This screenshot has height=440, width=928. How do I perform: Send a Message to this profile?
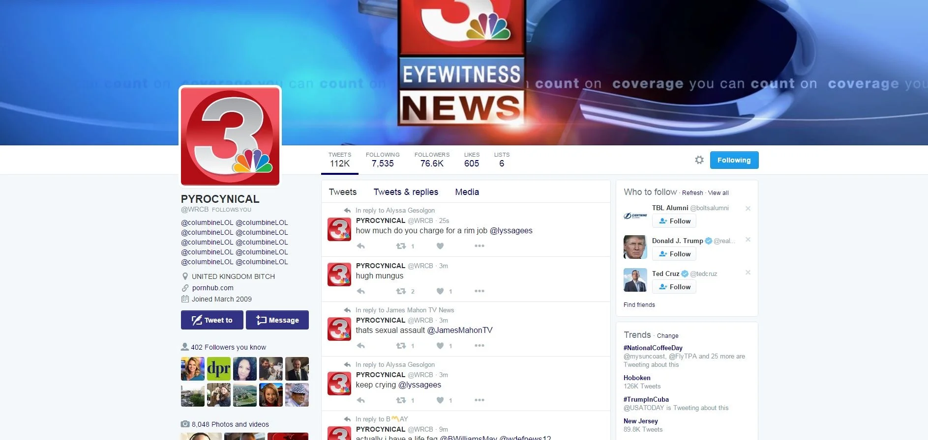[x=277, y=320]
